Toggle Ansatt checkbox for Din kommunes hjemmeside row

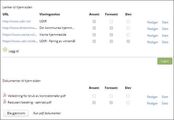click(94, 28)
